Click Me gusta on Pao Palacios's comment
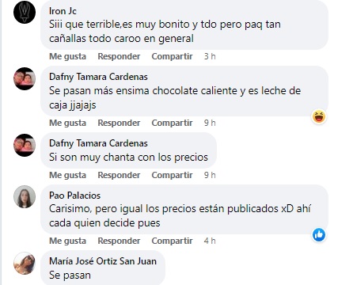The height and width of the screenshot is (285, 353). 67,241
